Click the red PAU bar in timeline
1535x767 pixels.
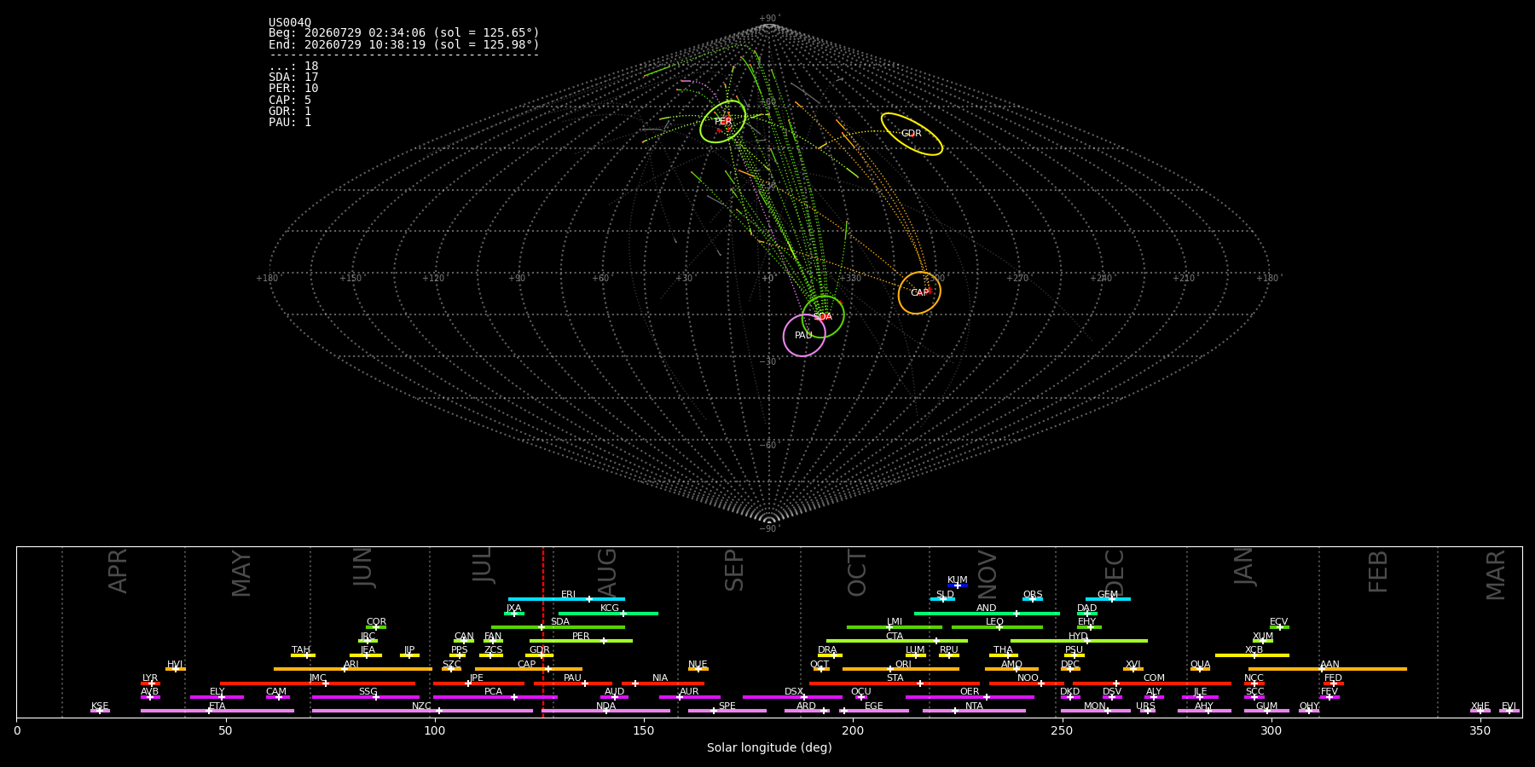(x=573, y=683)
